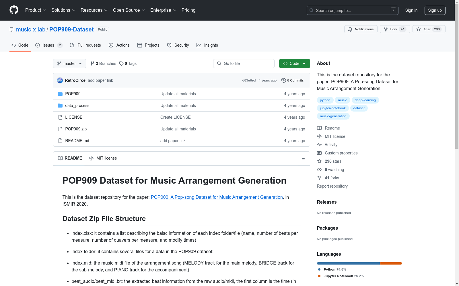This screenshot has height=286, width=459.
Task: Click the GitHub logo icon
Action: 14,10
